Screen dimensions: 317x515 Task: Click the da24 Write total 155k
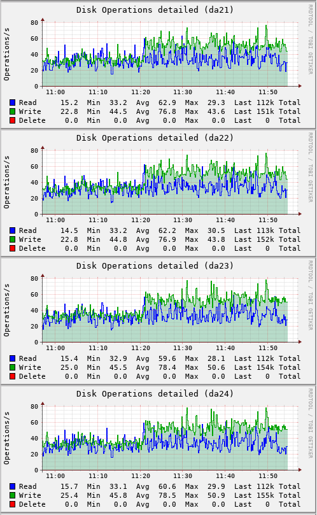click(x=265, y=495)
